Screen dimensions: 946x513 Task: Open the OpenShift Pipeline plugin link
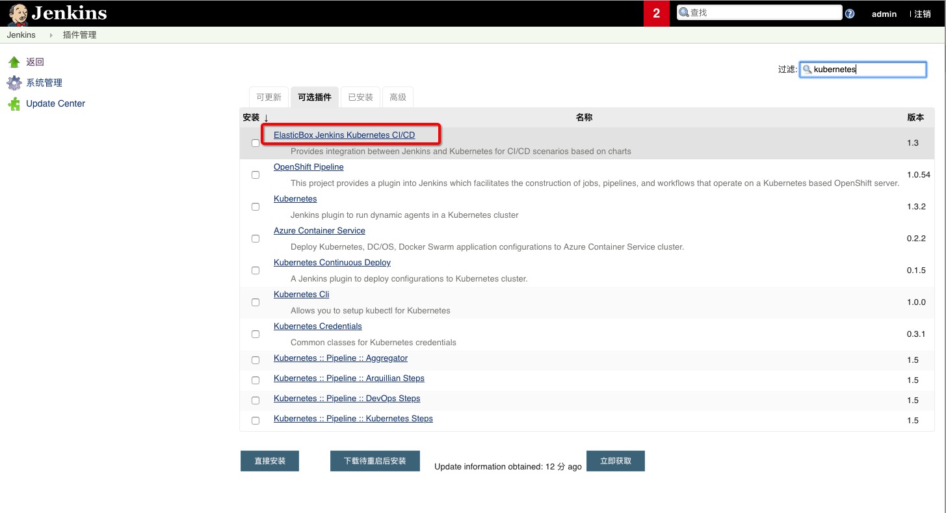309,167
